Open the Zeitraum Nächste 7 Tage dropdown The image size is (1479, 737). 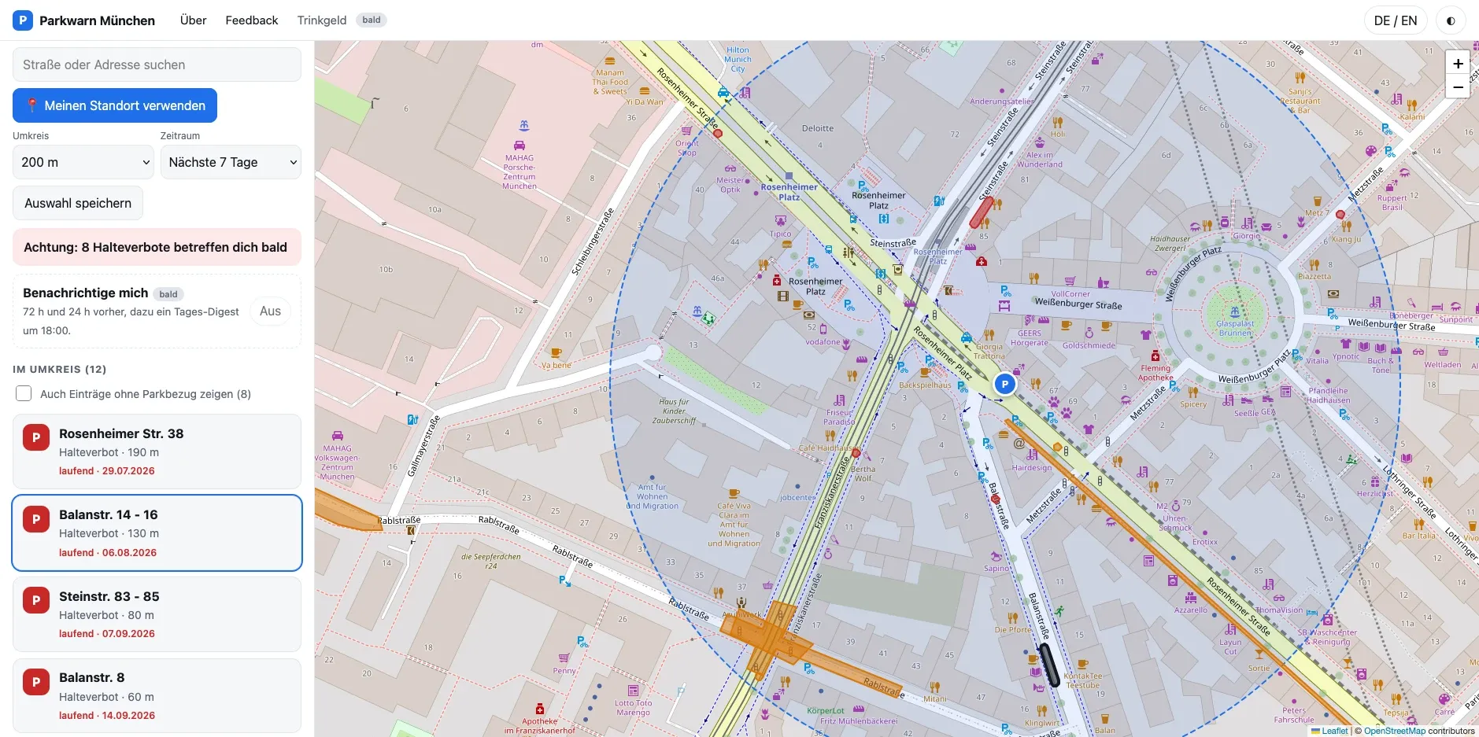pyautogui.click(x=231, y=162)
